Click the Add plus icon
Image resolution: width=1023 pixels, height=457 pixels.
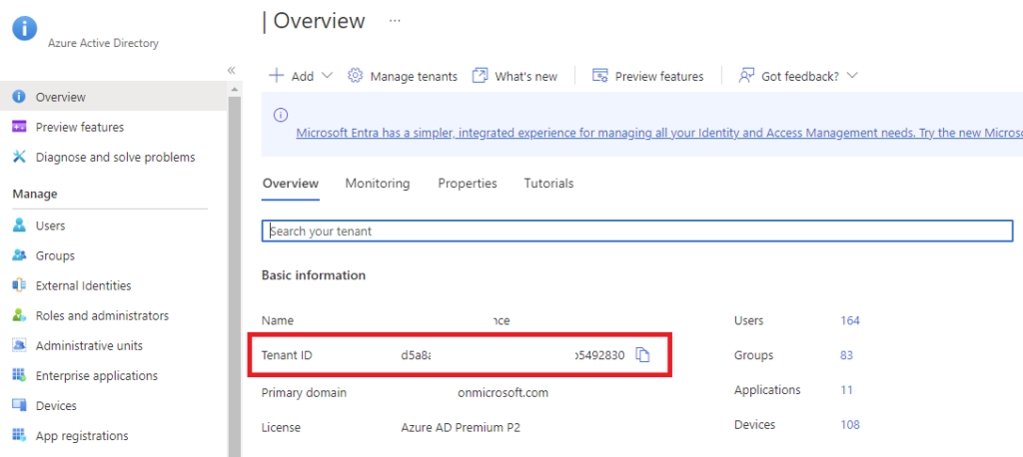pos(277,76)
